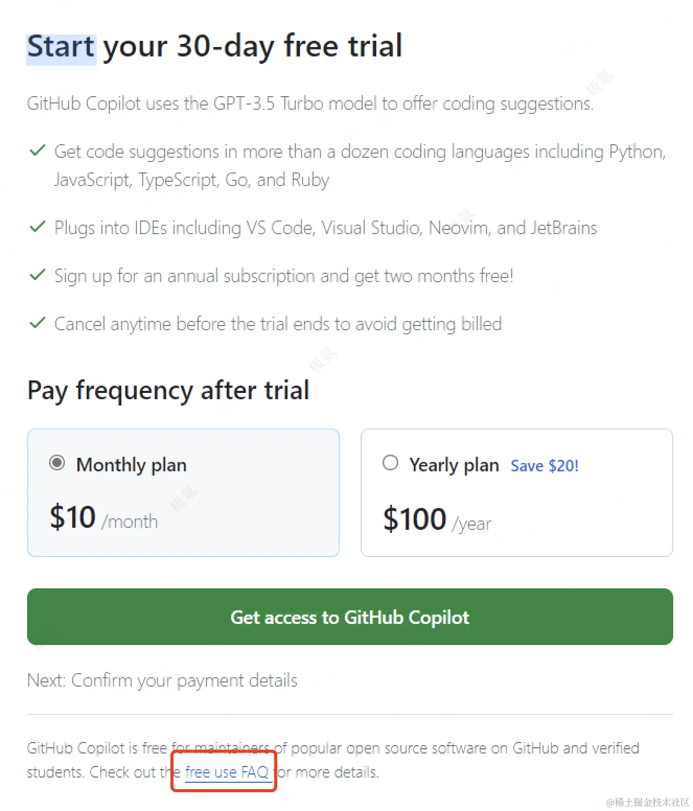Select the Monthly plan radio button
The image size is (693, 811).
[57, 463]
